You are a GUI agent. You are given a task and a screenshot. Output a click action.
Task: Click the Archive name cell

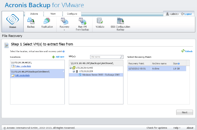pyautogui.click(x=162, y=69)
